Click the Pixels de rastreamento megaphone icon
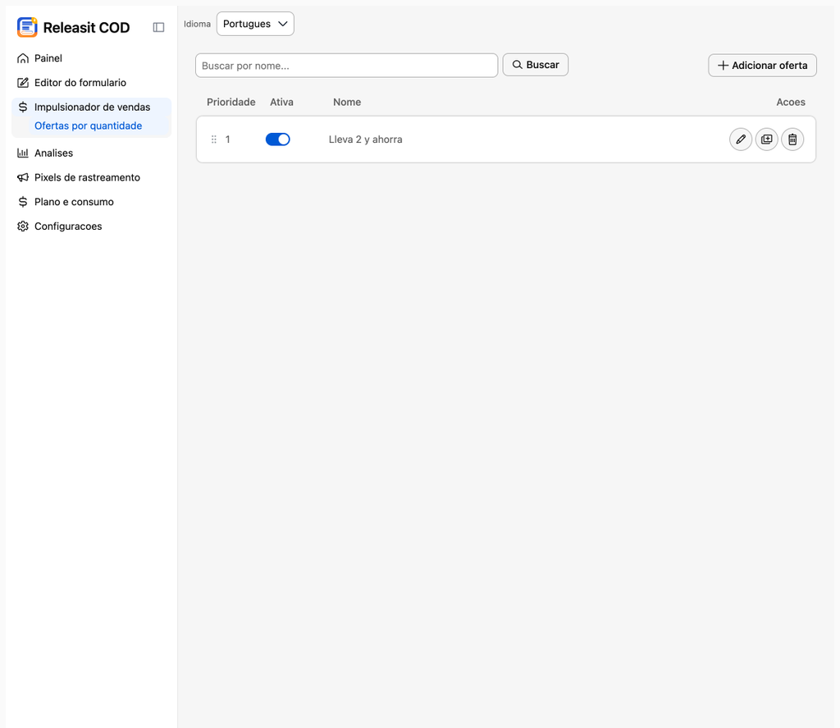840x728 pixels. coord(22,177)
